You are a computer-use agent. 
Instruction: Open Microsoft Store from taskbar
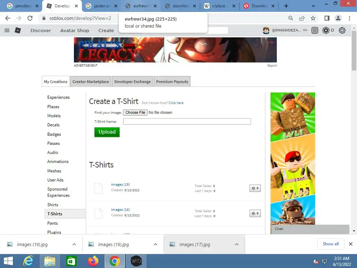click(x=71, y=261)
